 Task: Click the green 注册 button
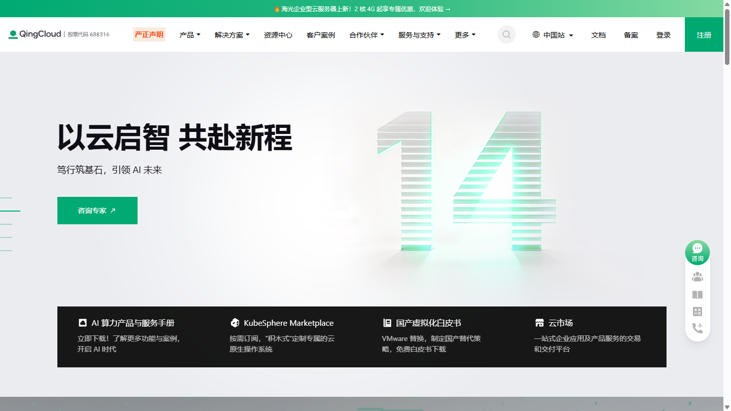(704, 35)
